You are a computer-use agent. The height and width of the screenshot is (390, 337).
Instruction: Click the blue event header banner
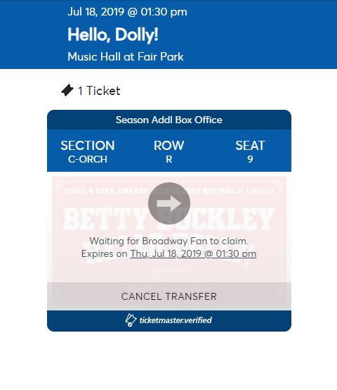168,34
